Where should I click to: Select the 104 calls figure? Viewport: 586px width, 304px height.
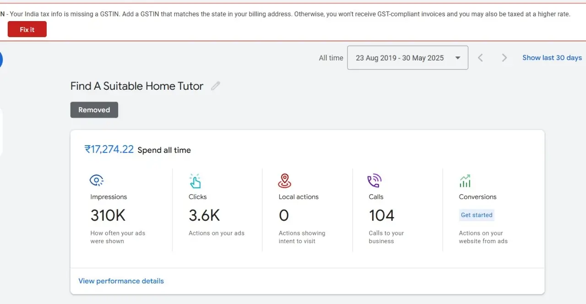381,215
